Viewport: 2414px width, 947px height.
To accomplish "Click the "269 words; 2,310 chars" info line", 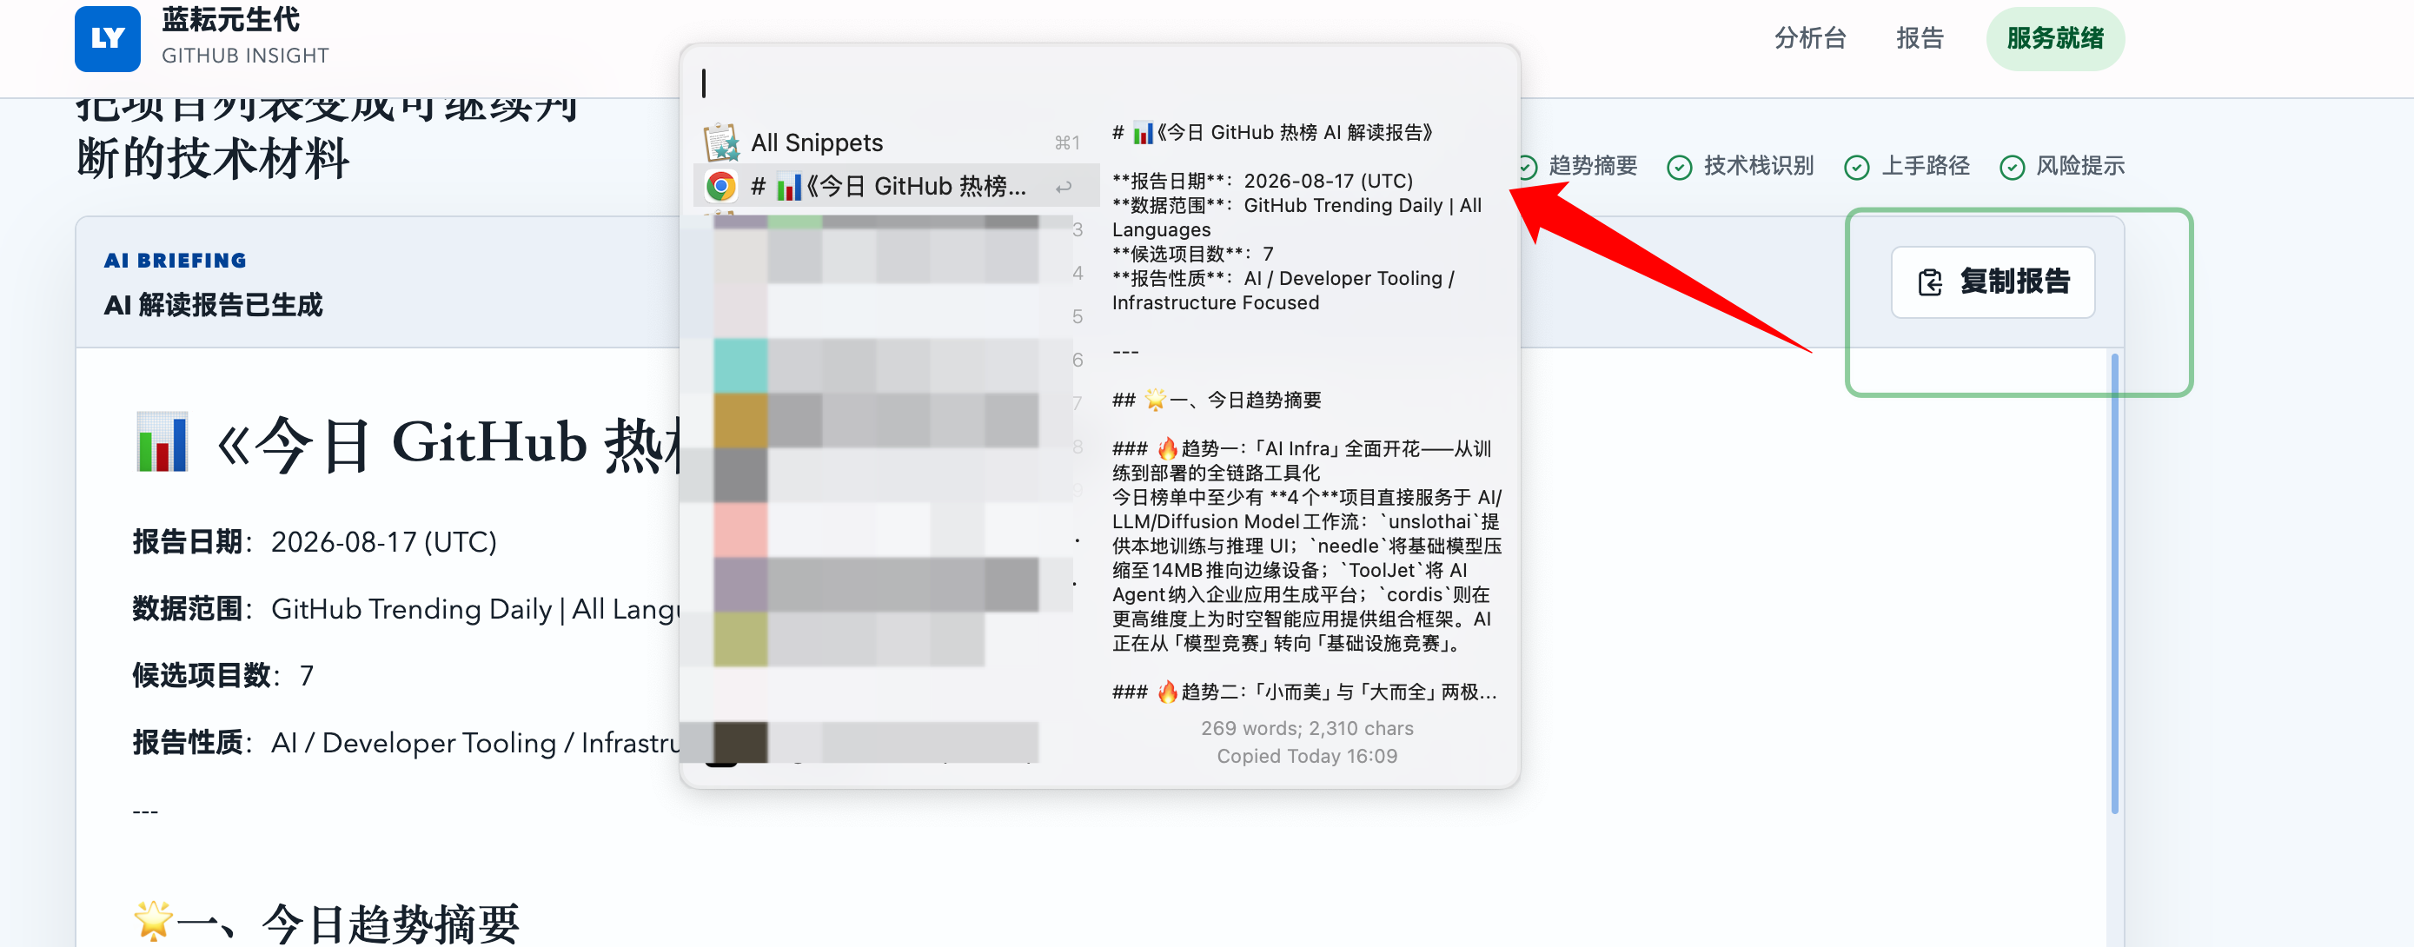I will pos(1306,728).
